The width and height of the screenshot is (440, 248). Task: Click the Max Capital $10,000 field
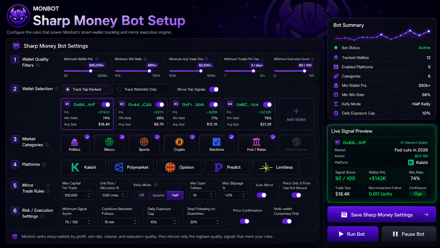pyautogui.click(x=78, y=195)
